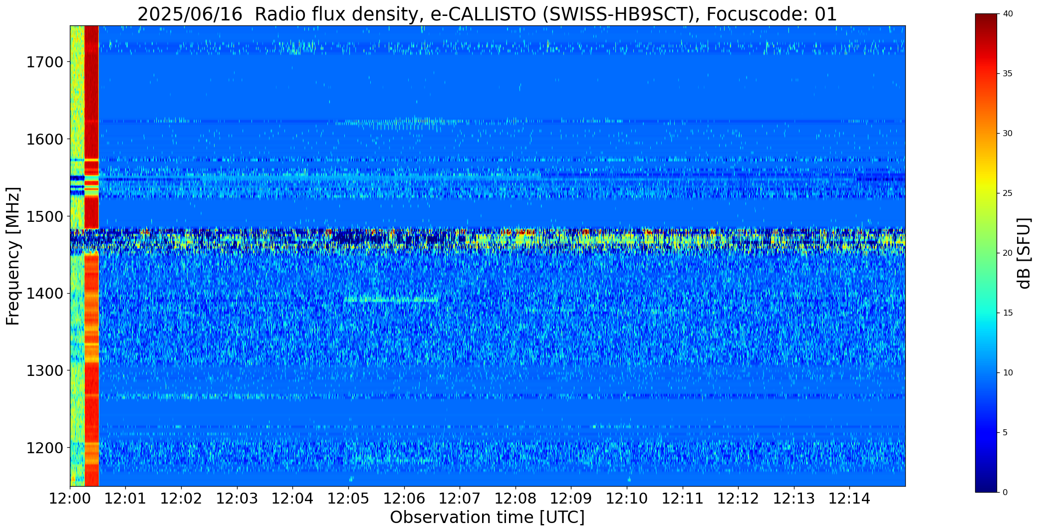
Task: Click the 1600 frequency tick label
Action: pos(44,139)
